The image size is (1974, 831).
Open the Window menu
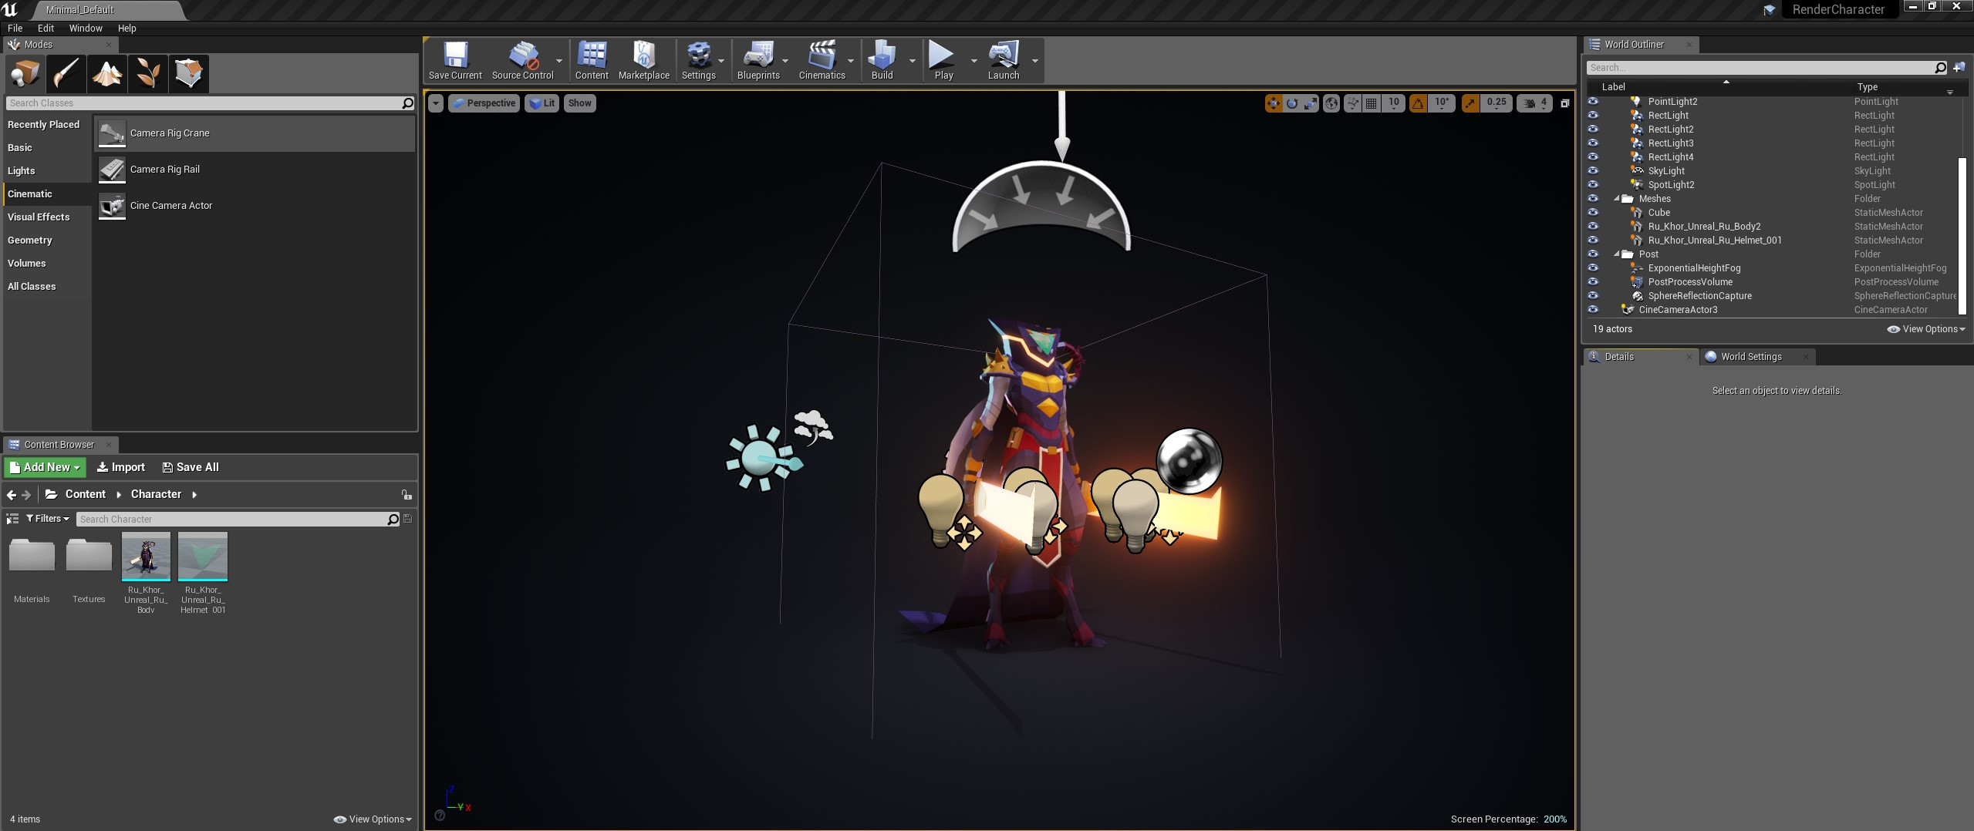click(86, 29)
